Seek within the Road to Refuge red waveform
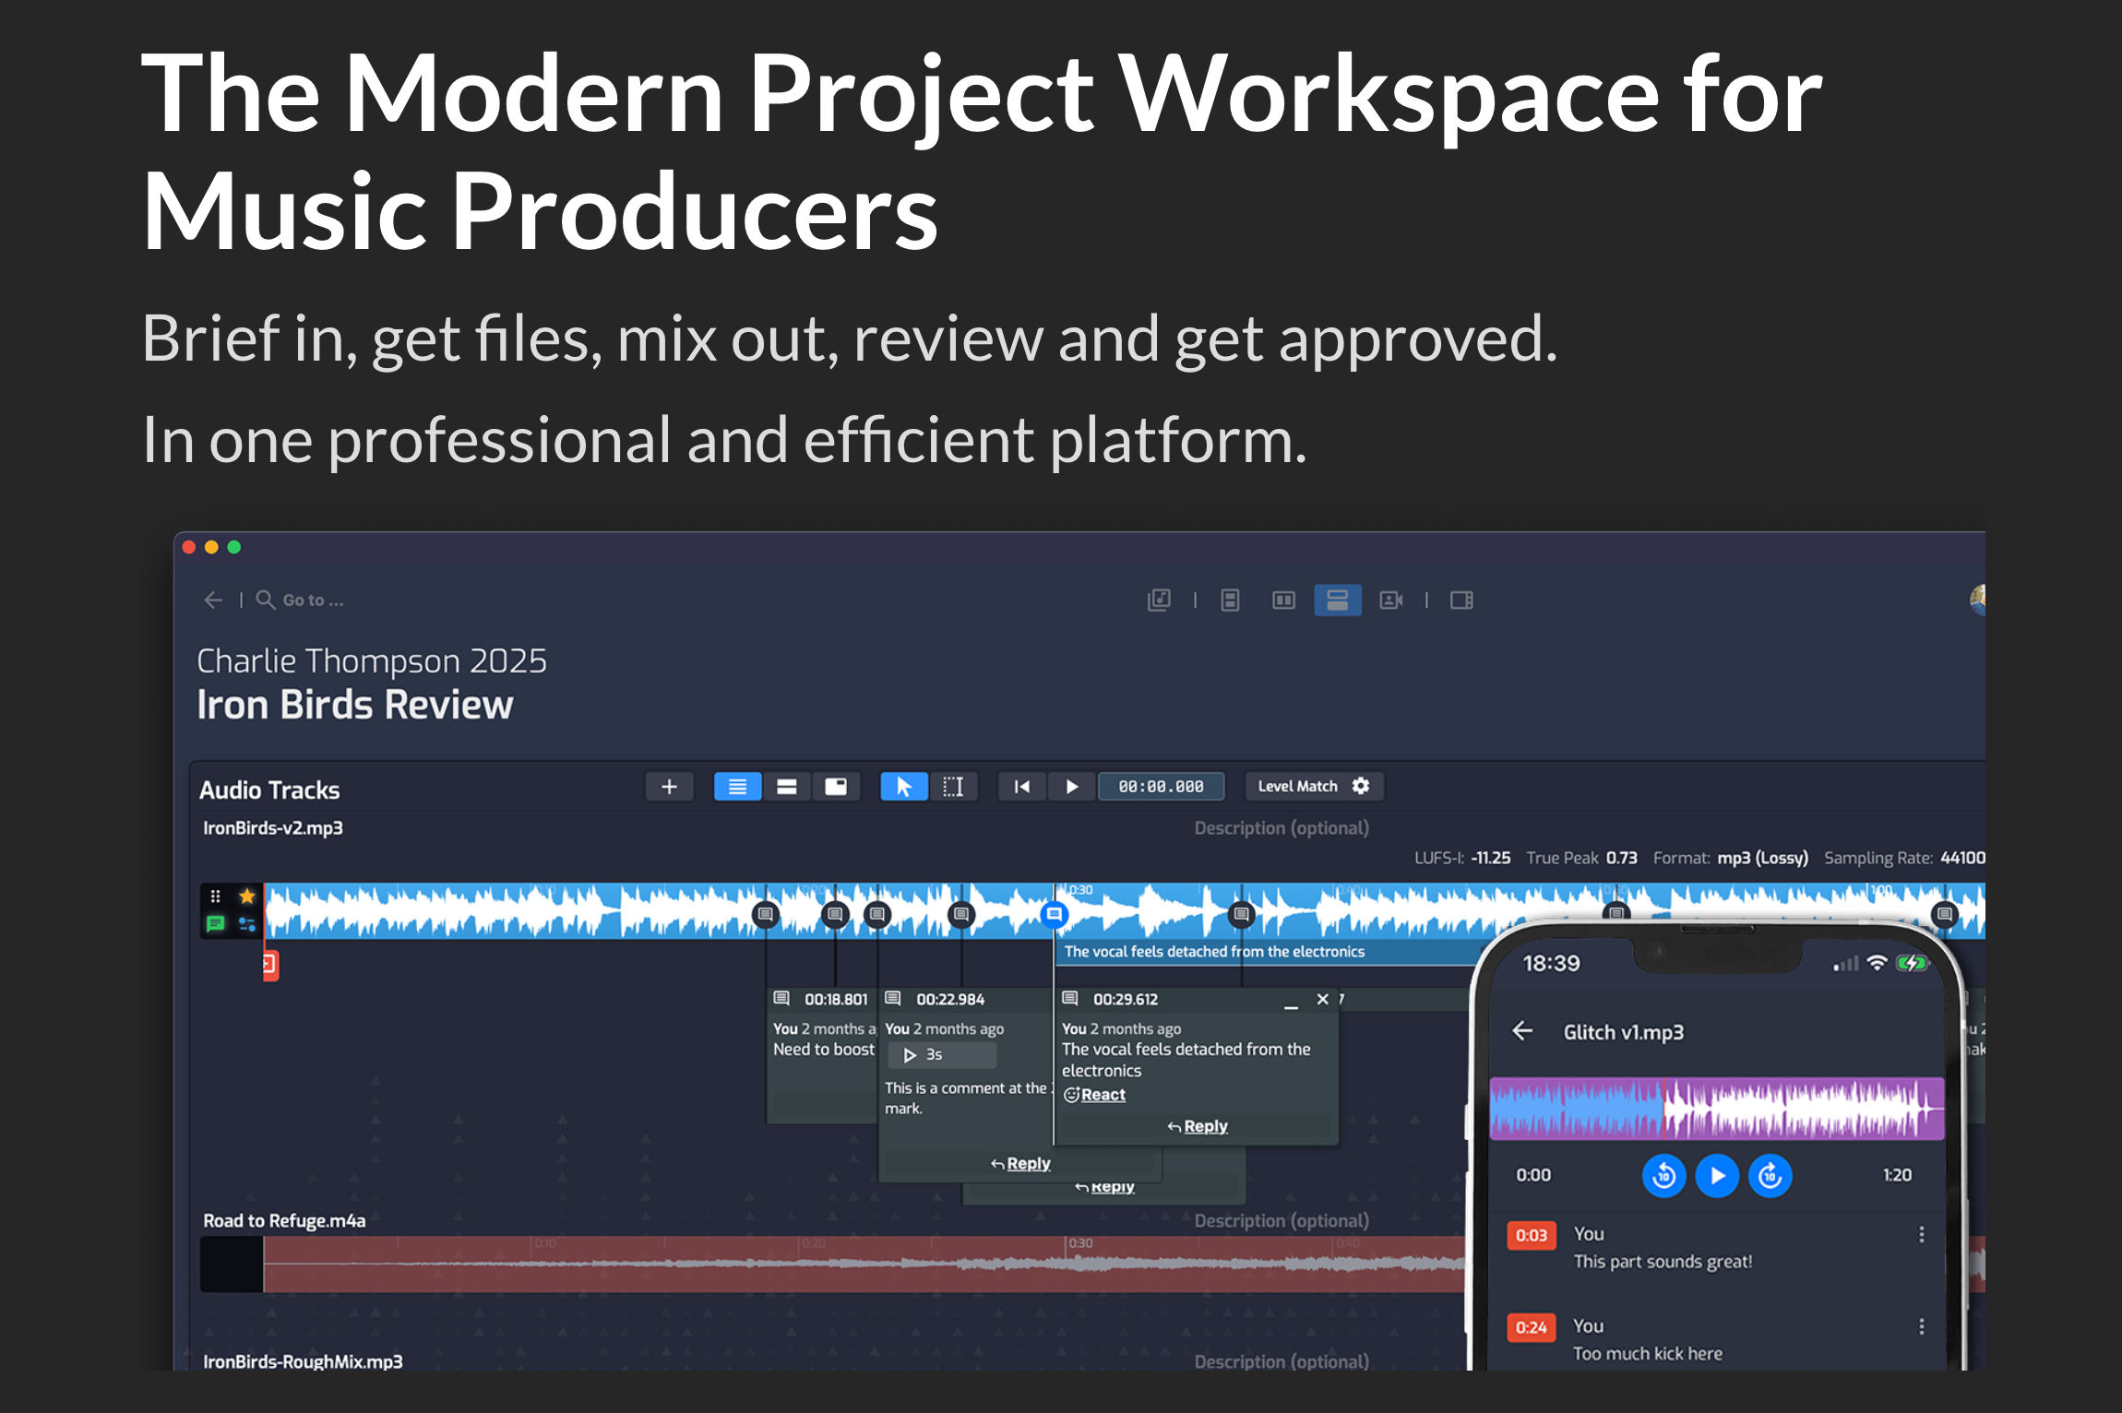This screenshot has width=2122, height=1413. point(864,1264)
